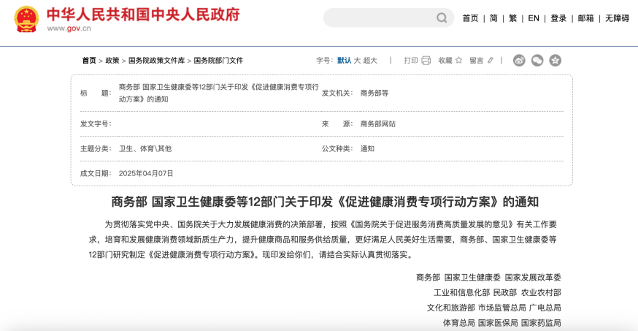638x331 pixels.
Task: Click signature line 商务部 国家卫生健康委 国家发展改革委
Action: coord(488,278)
